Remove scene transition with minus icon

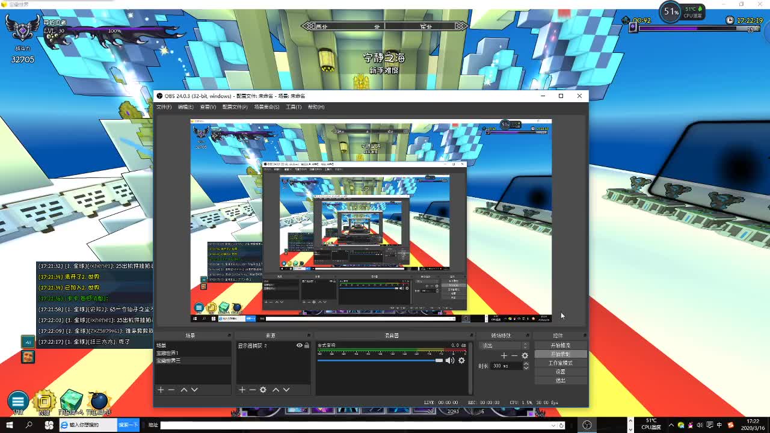[x=514, y=355]
